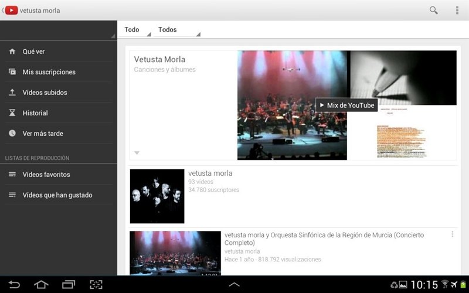This screenshot has width=469, height=293.
Task: Tap the search magnifier icon
Action: 434,10
